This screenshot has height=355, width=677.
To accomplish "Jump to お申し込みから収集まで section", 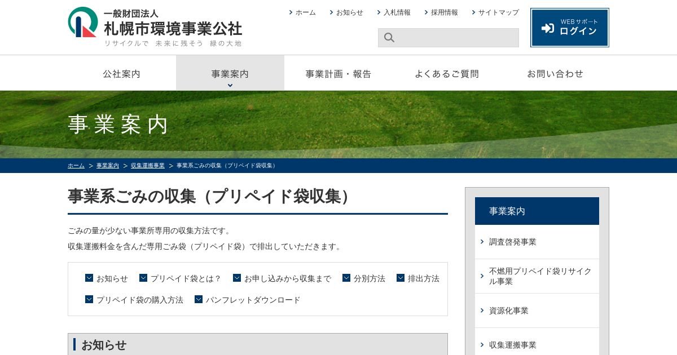I will pos(288,278).
